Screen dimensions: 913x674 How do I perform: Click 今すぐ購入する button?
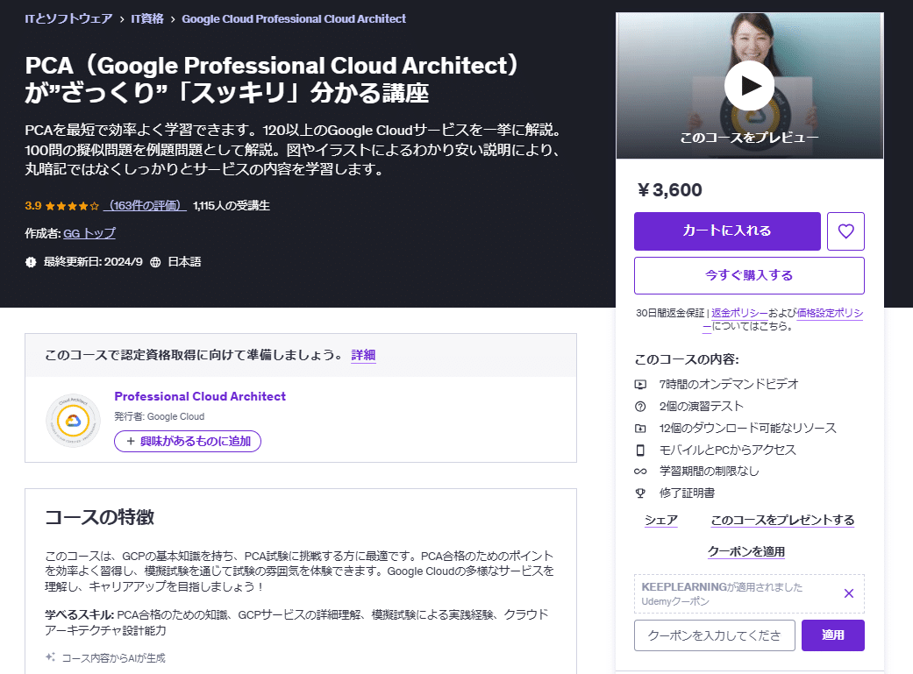point(749,275)
